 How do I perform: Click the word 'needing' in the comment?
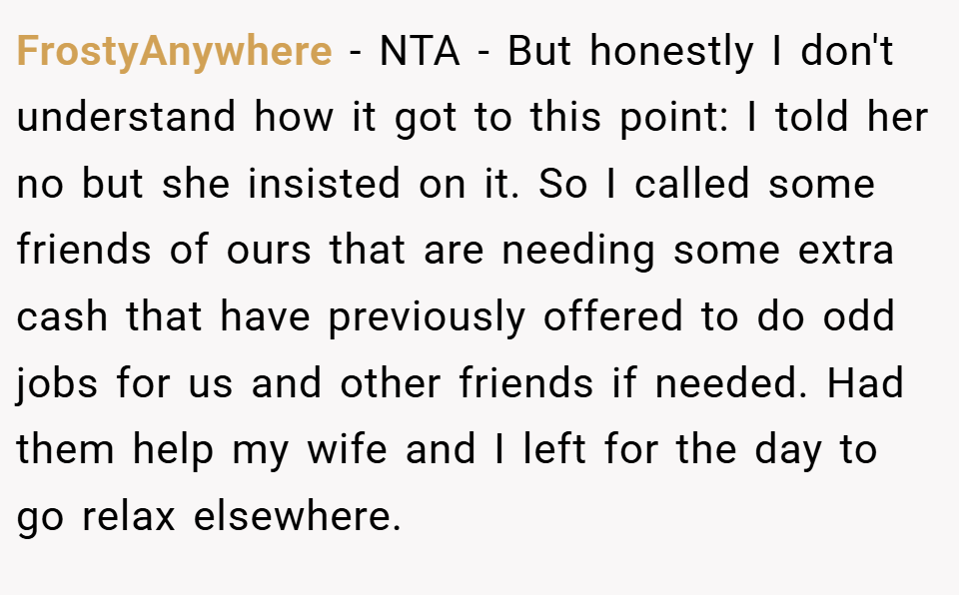coord(578,251)
